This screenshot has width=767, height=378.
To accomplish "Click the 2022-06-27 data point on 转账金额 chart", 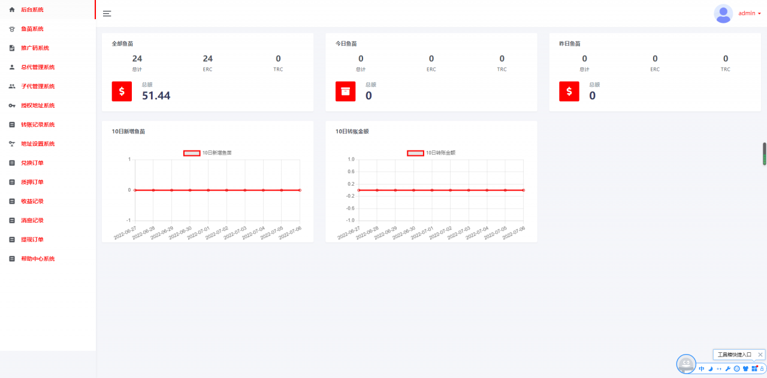I will [358, 190].
